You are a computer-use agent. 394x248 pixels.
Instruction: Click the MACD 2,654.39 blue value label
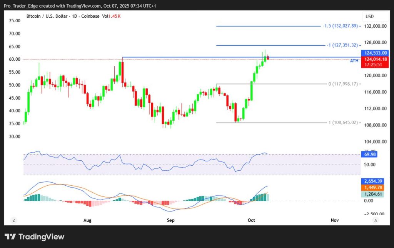tap(374, 181)
